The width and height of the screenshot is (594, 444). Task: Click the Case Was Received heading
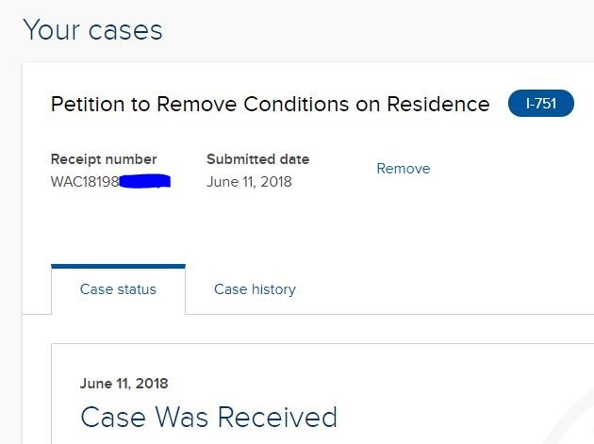[208, 417]
